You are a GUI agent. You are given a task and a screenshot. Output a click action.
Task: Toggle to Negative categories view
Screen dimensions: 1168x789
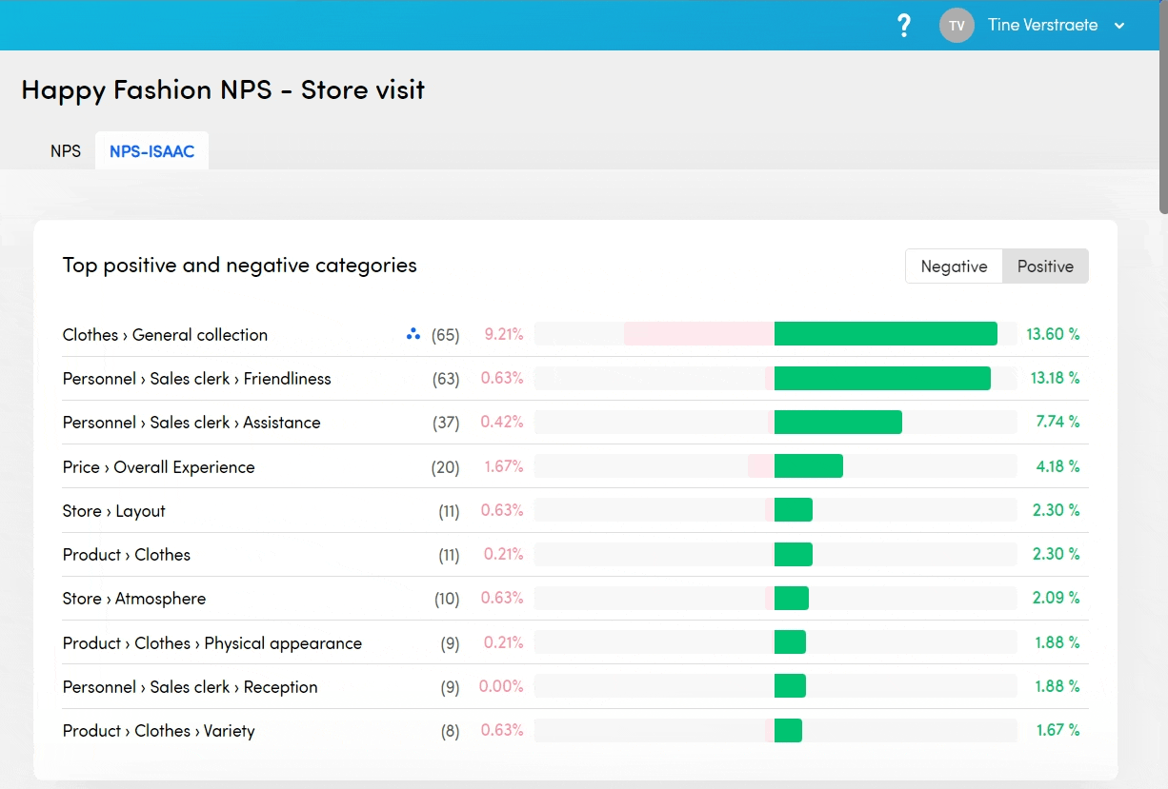pyautogui.click(x=954, y=266)
